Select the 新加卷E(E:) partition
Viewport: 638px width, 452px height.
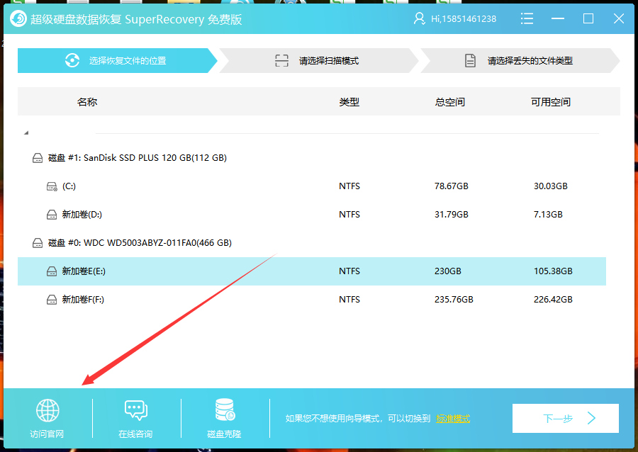(312, 271)
